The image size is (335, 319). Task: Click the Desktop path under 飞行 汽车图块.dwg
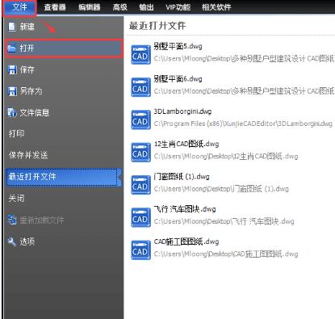224,221
